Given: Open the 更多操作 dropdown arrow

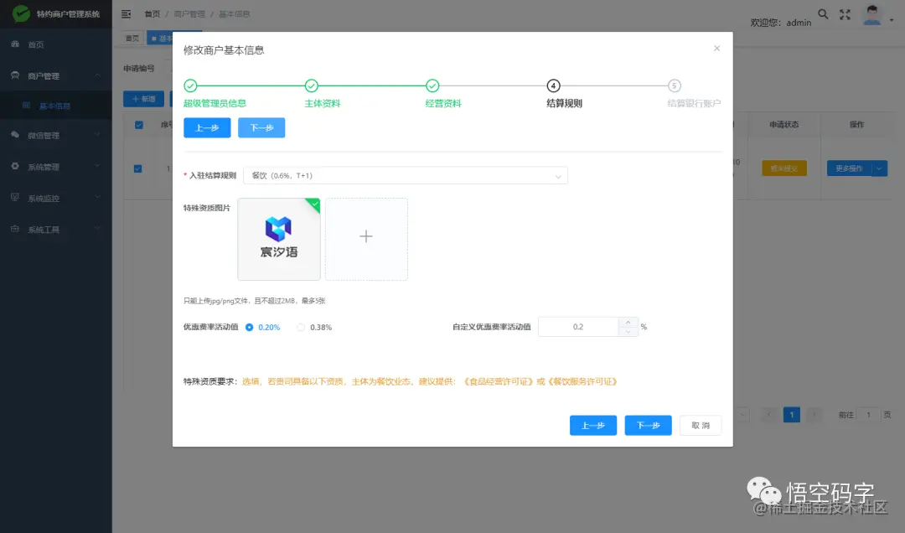Looking at the screenshot, I should click(879, 168).
